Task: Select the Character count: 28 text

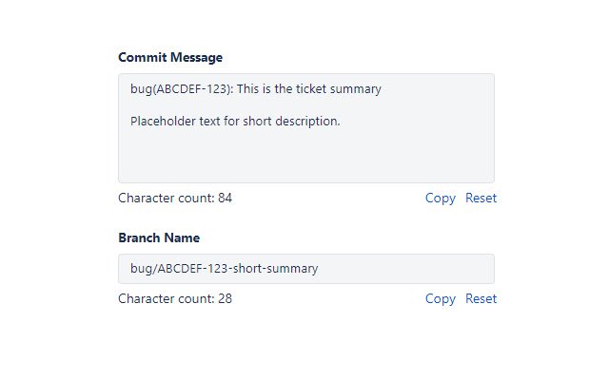Action: point(175,298)
